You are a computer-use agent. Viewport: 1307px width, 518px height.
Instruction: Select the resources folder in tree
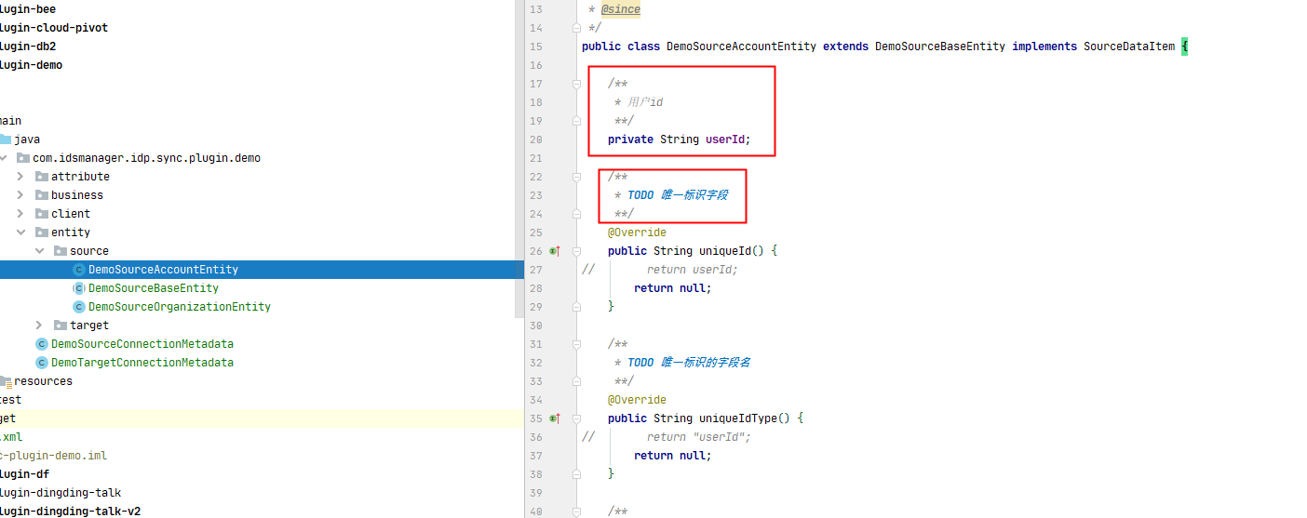click(42, 381)
